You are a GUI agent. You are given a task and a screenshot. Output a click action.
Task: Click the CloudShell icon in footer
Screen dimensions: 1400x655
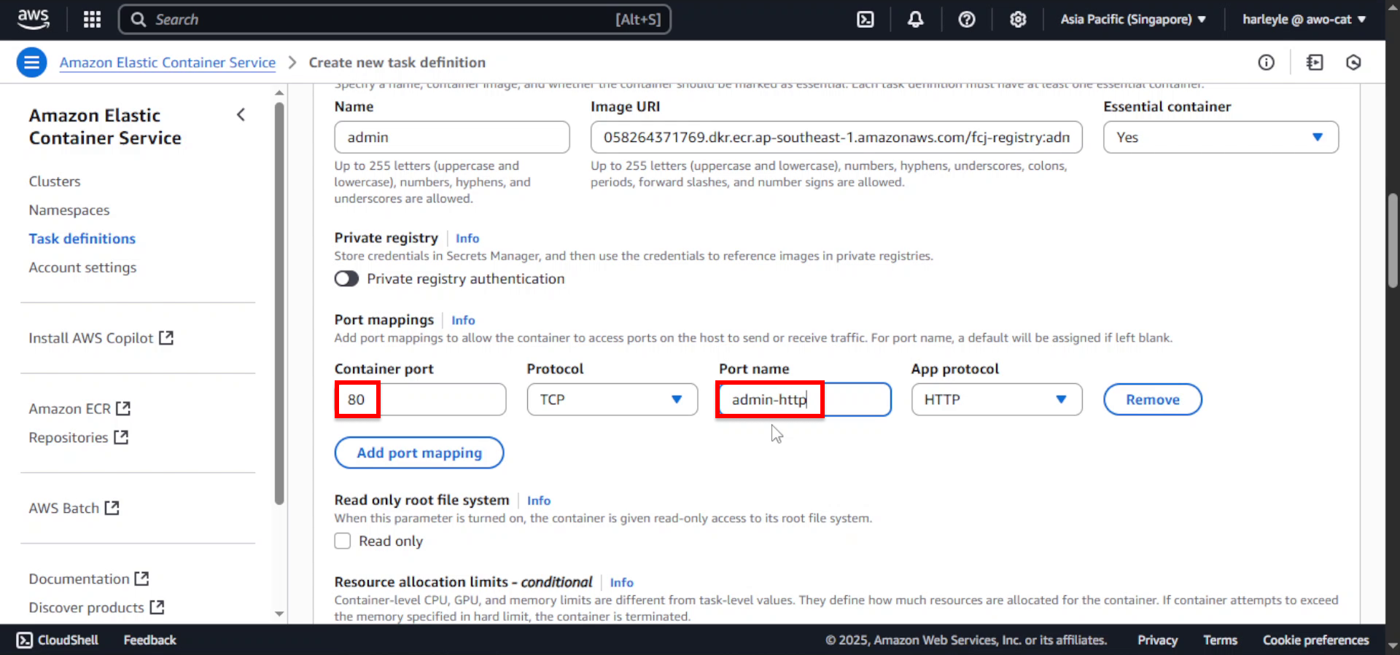(24, 640)
